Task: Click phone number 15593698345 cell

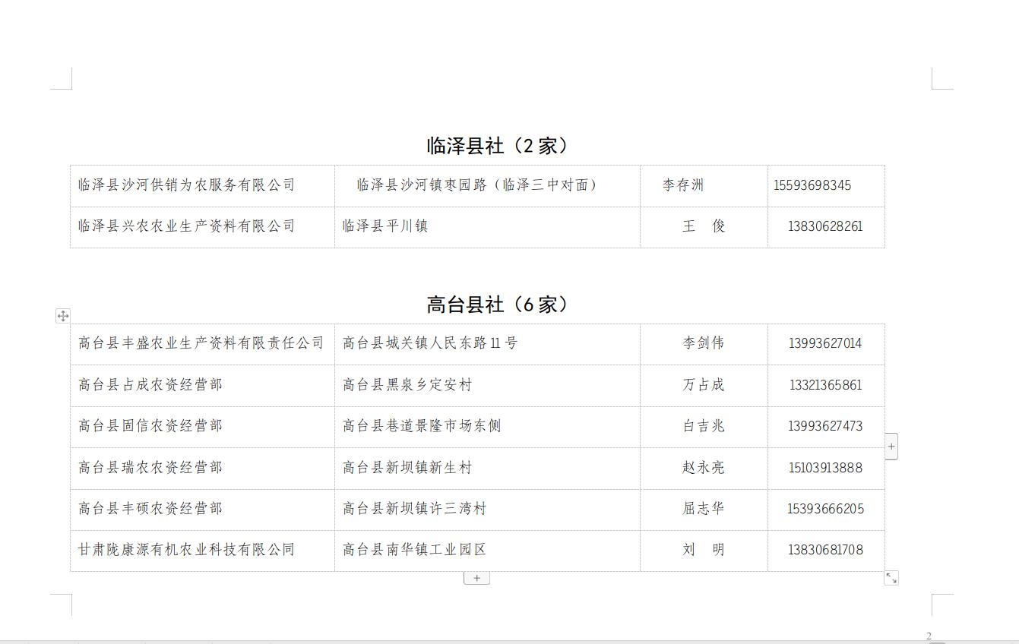Action: [x=812, y=185]
